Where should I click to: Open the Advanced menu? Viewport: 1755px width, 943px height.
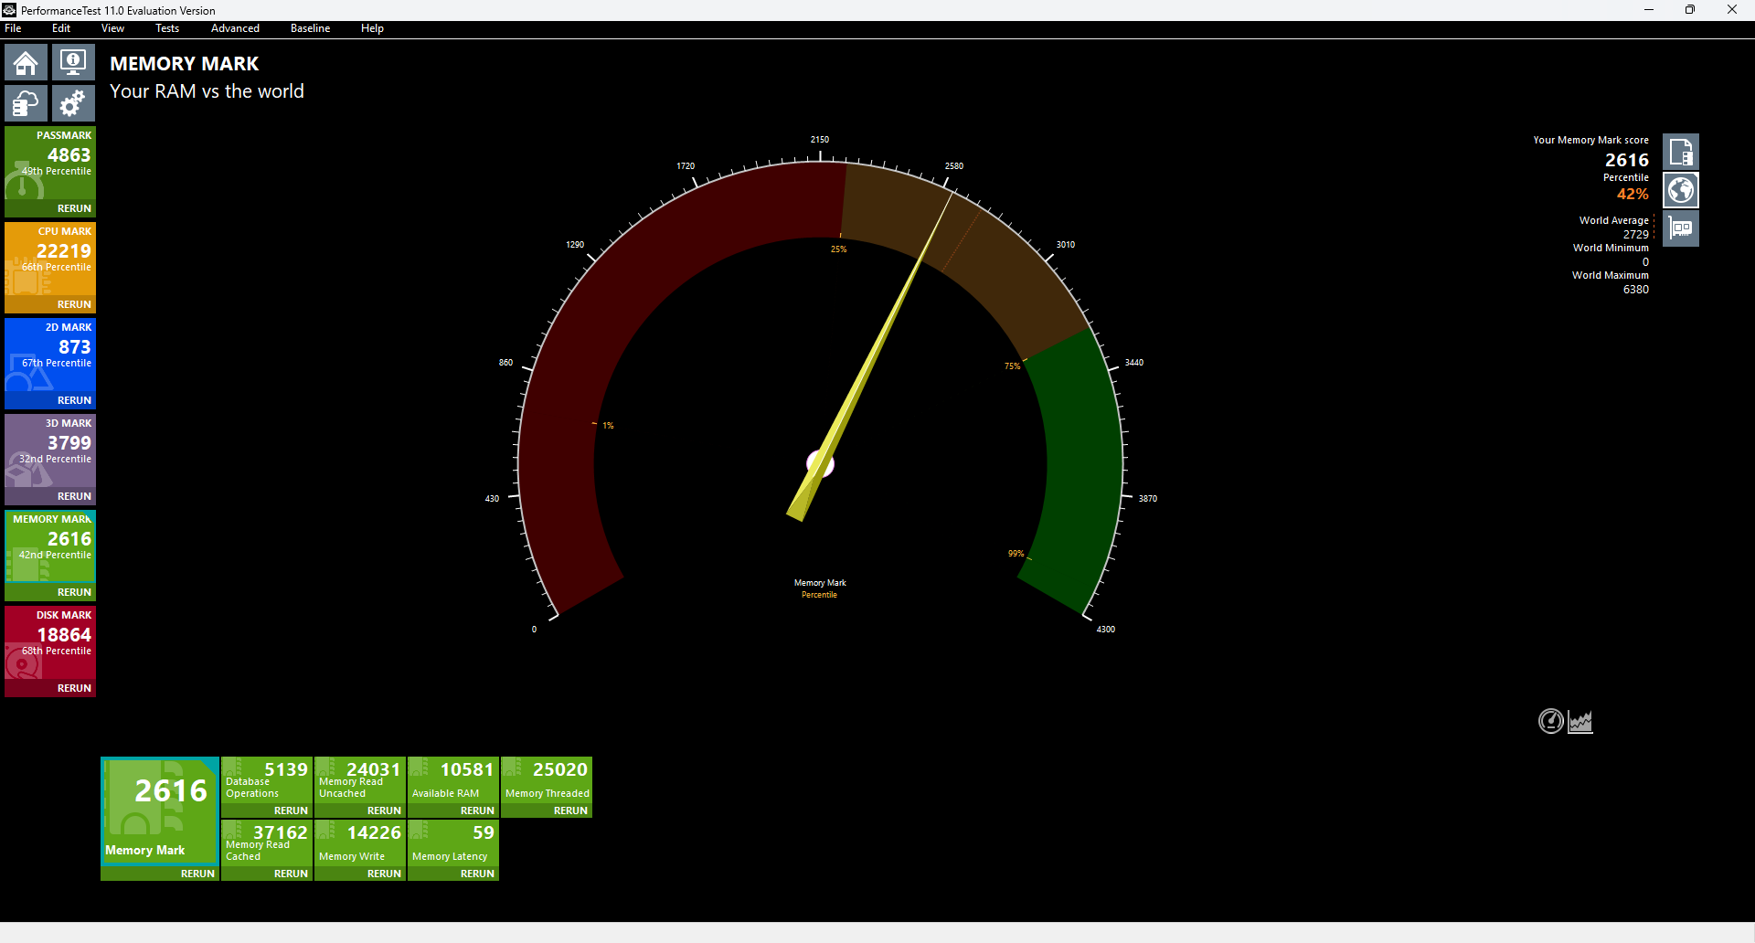point(235,28)
